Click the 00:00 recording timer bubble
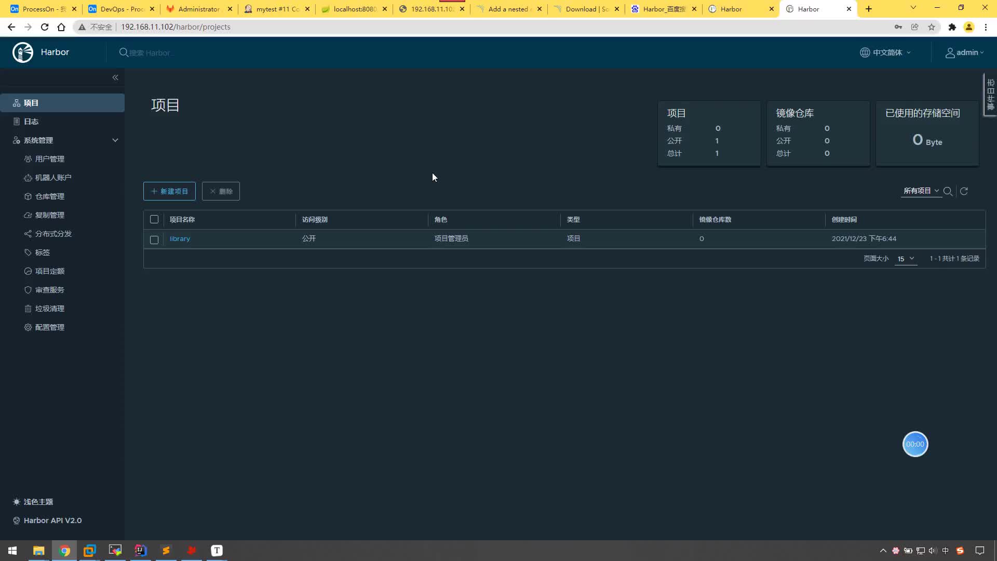Viewport: 997px width, 561px height. point(915,444)
